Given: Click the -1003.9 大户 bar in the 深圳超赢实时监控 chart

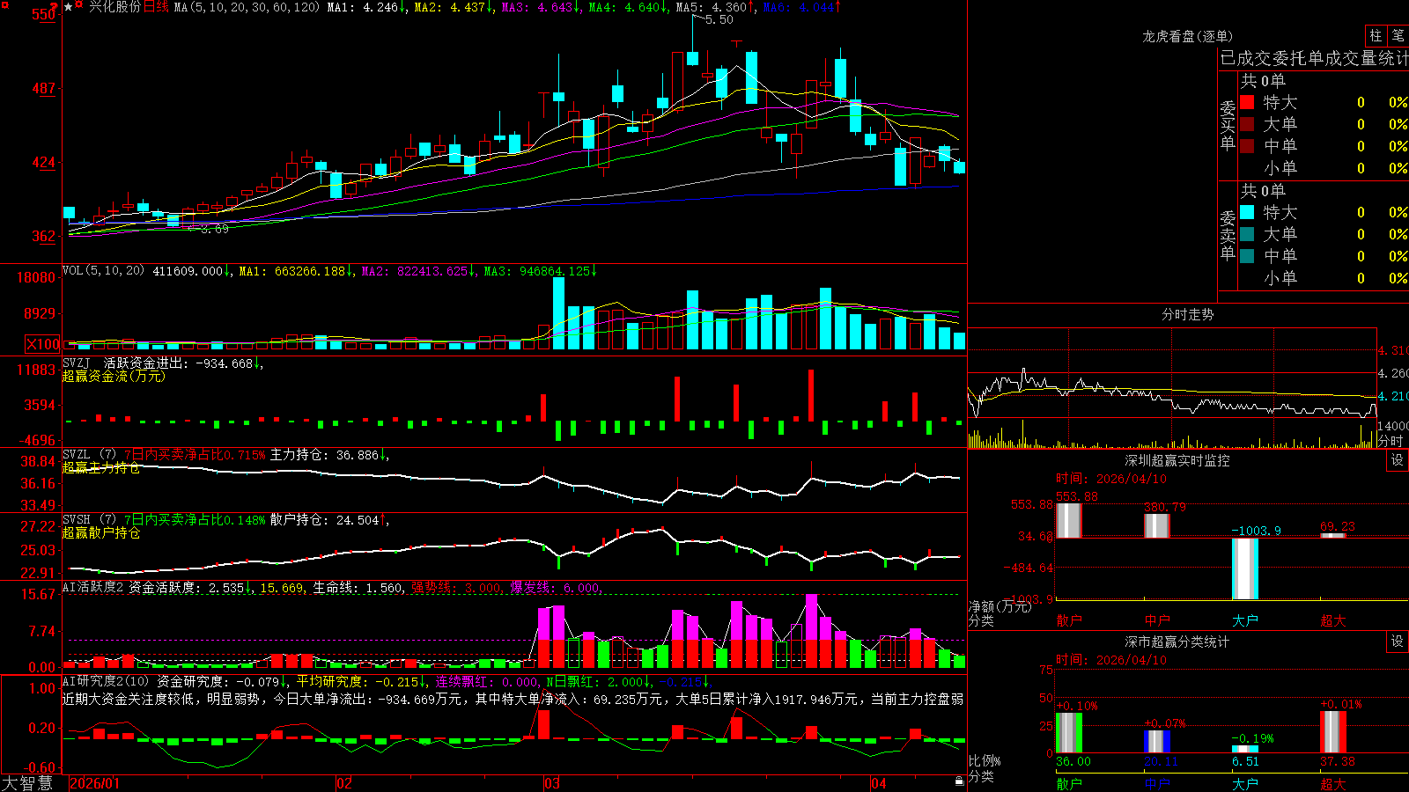Looking at the screenshot, I should pos(1244,568).
